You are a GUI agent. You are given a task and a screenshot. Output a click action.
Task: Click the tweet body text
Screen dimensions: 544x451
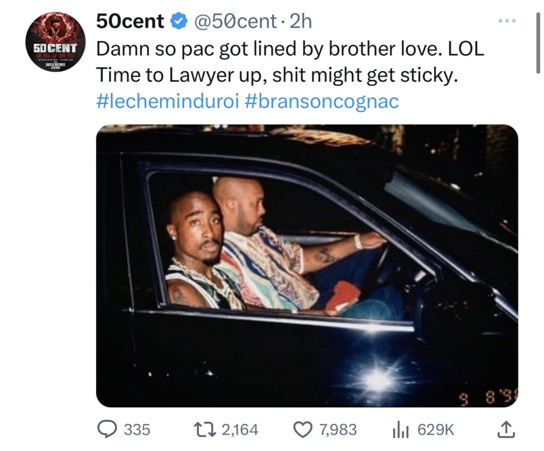tap(290, 62)
